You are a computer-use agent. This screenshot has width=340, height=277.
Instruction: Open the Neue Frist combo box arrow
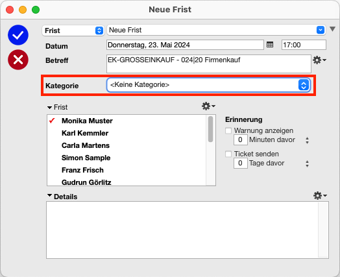(x=321, y=30)
